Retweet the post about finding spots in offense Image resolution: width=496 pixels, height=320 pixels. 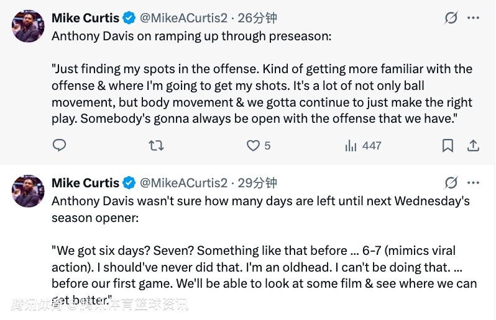coord(156,146)
